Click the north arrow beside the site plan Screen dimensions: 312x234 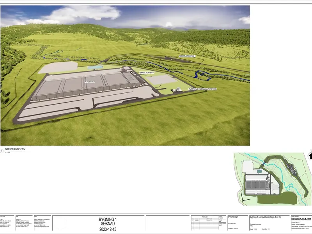(x=310, y=155)
